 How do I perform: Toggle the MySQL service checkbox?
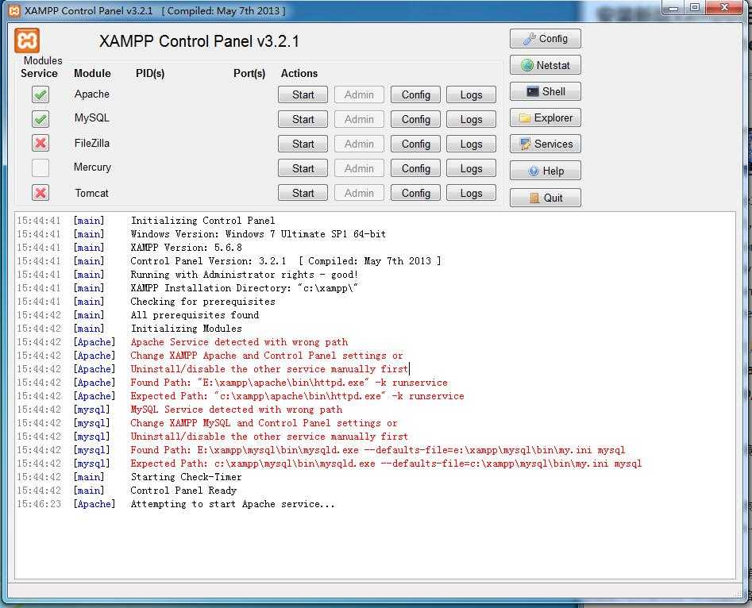pos(40,118)
